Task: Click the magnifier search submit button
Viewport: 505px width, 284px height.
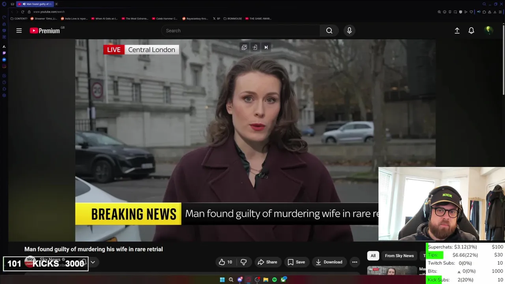Action: 329,30
